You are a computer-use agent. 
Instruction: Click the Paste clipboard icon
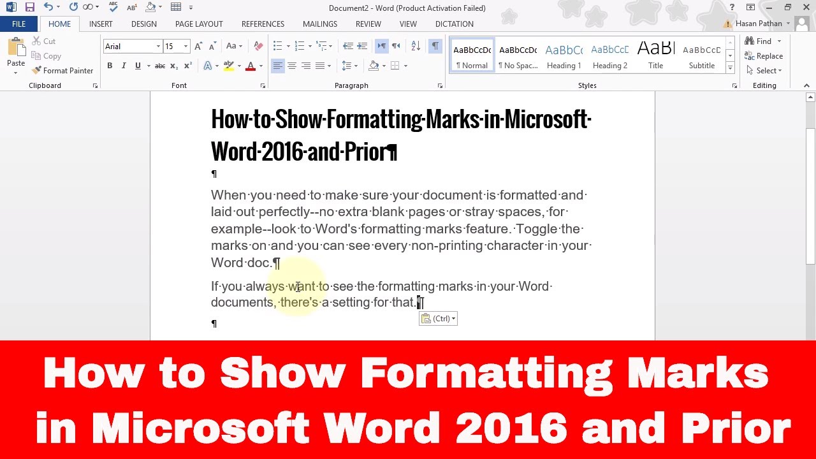(x=16, y=47)
